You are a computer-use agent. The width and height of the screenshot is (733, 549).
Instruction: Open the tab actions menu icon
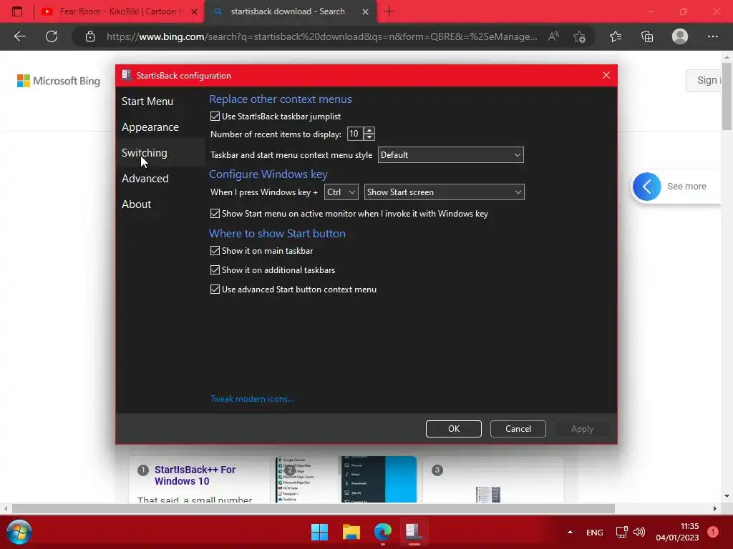17,11
